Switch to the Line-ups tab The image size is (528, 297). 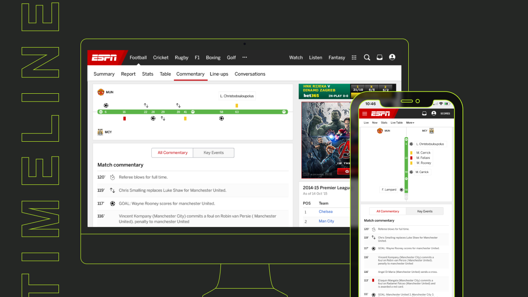(x=219, y=74)
